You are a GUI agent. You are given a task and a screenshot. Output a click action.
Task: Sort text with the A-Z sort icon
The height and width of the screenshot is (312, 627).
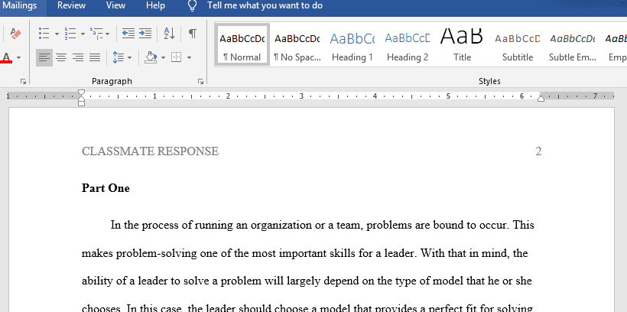(170, 34)
